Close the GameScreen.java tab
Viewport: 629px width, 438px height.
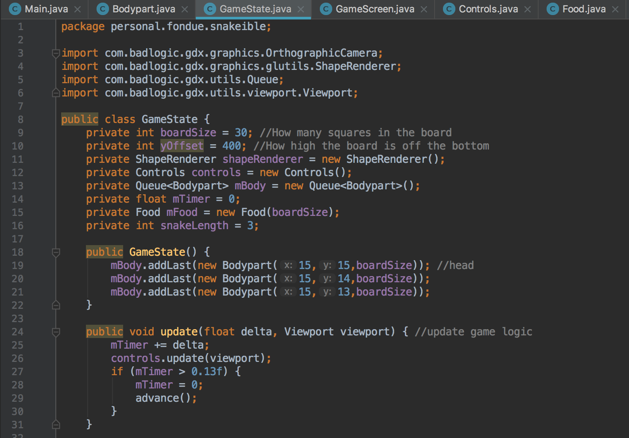pos(424,9)
